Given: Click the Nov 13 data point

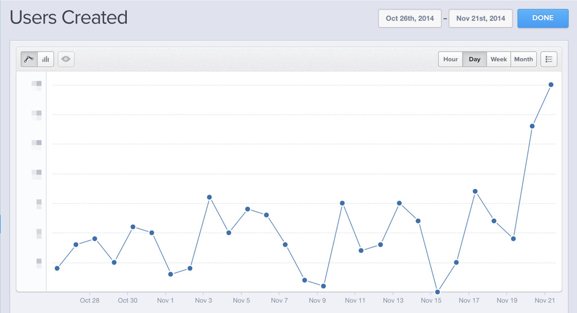Looking at the screenshot, I should click(x=400, y=203).
